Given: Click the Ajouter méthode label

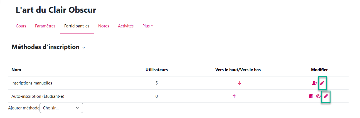Looking at the screenshot, I should click(24, 108).
